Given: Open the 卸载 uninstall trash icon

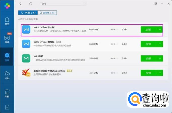Looking at the screenshot, I should pyautogui.click(x=7, y=94).
